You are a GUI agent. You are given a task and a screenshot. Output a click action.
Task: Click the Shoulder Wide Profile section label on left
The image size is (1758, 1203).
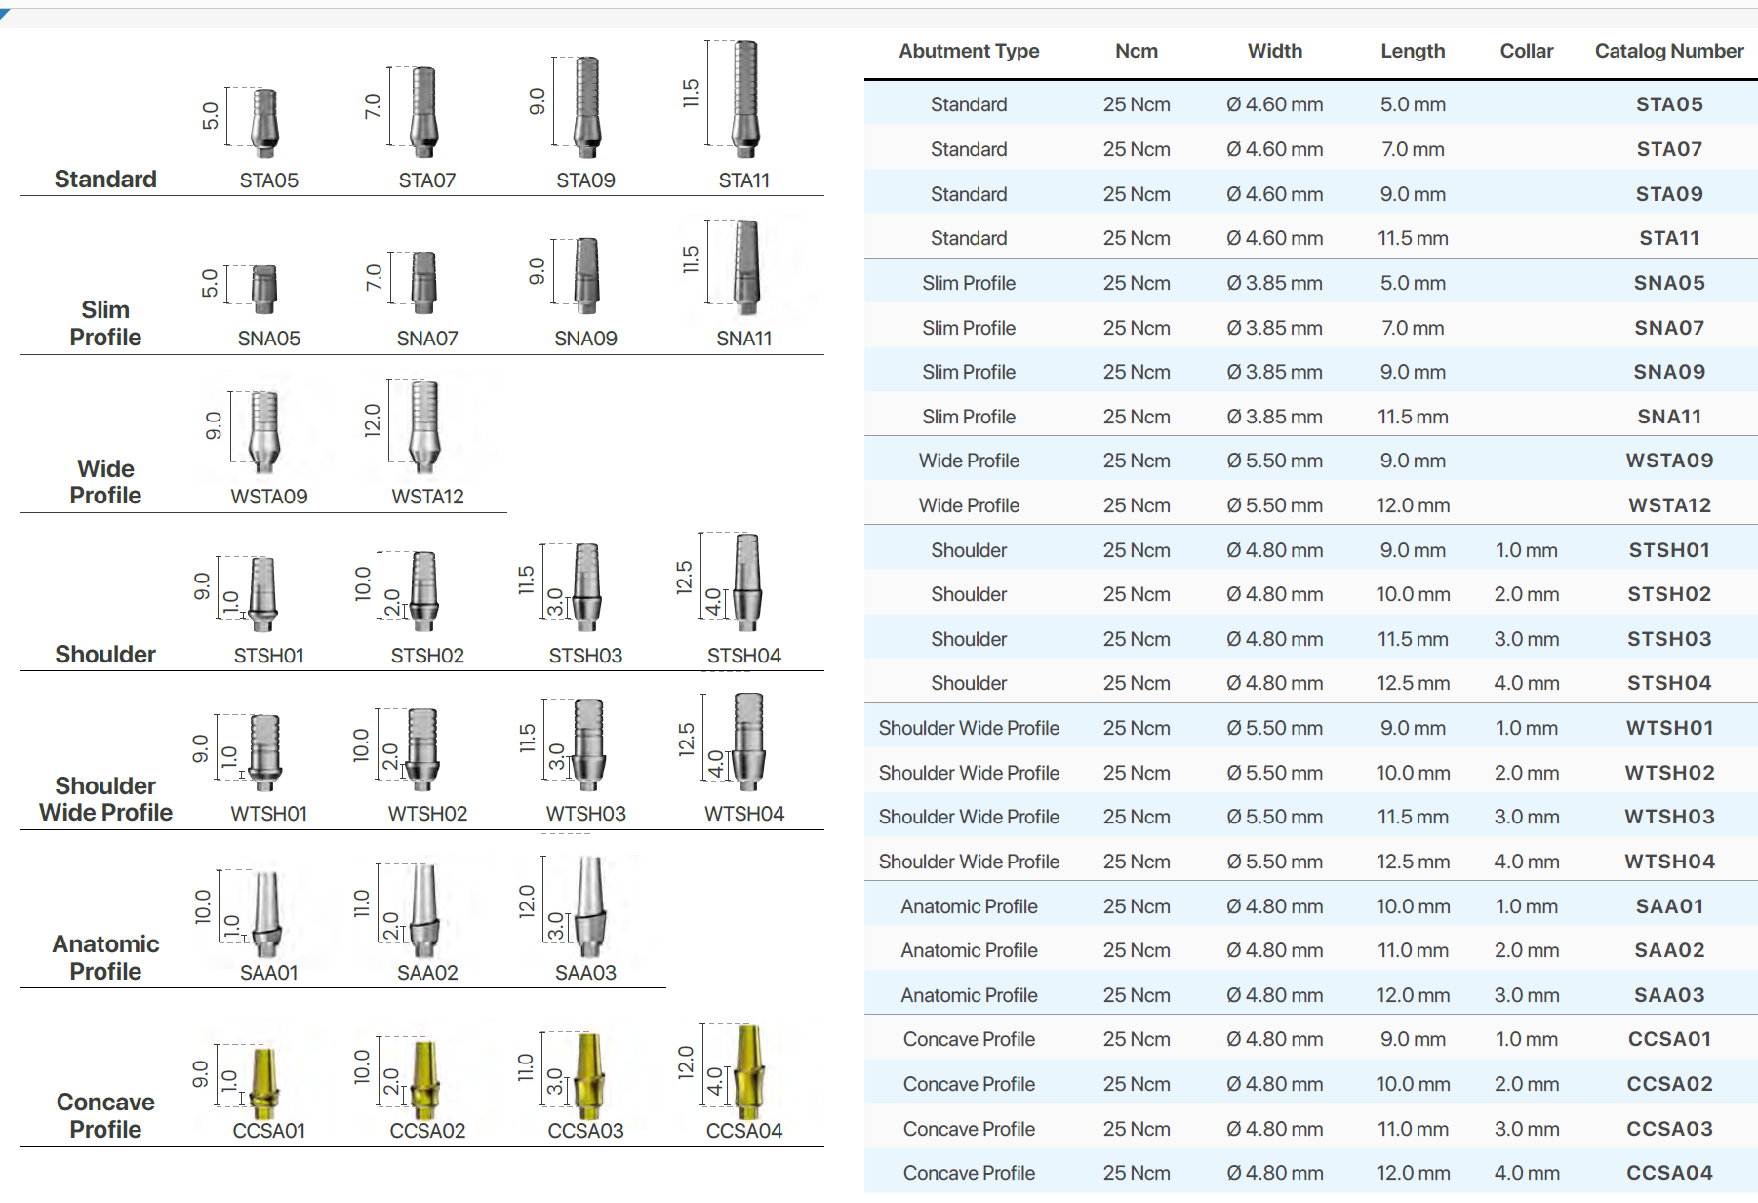click(105, 799)
